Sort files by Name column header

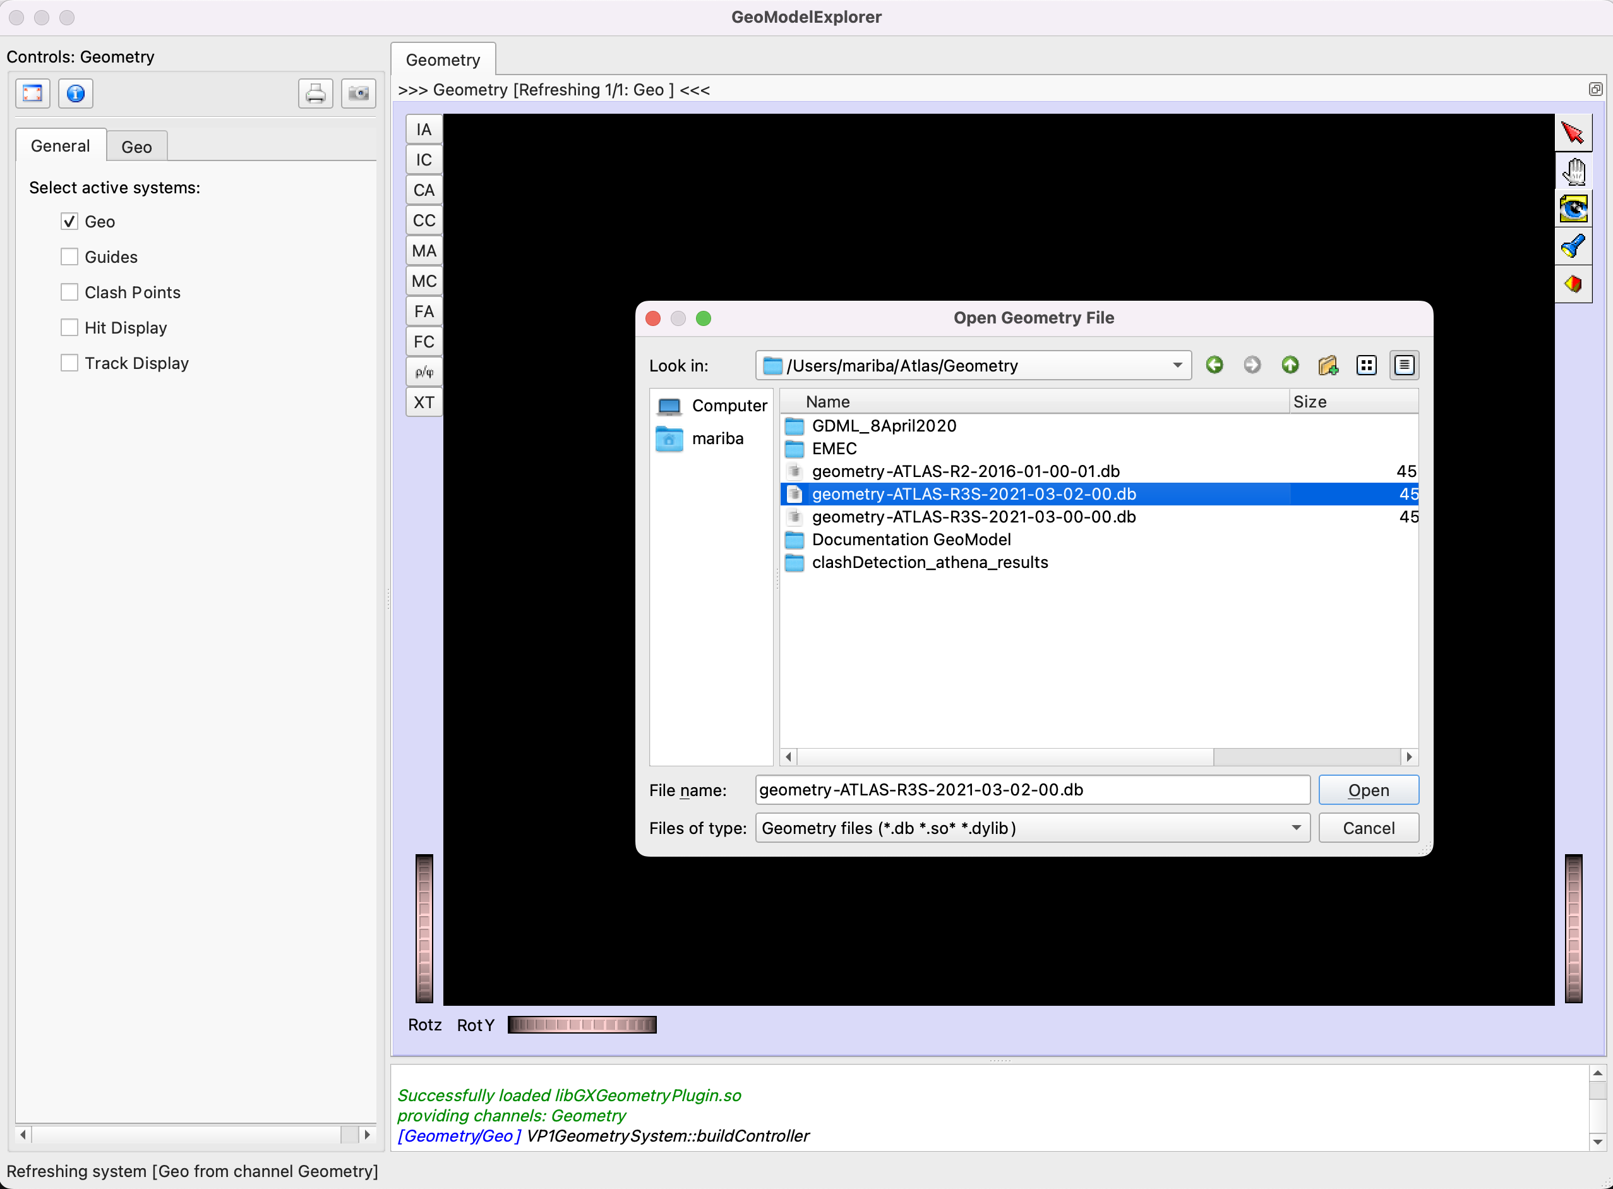click(1034, 402)
